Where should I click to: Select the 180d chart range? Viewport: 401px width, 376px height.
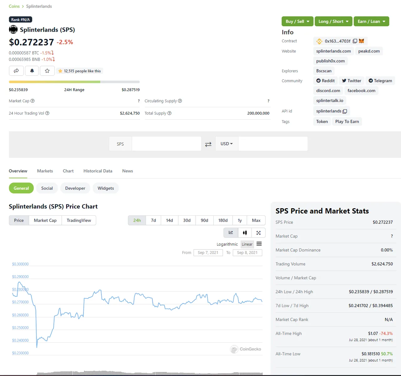pos(223,220)
